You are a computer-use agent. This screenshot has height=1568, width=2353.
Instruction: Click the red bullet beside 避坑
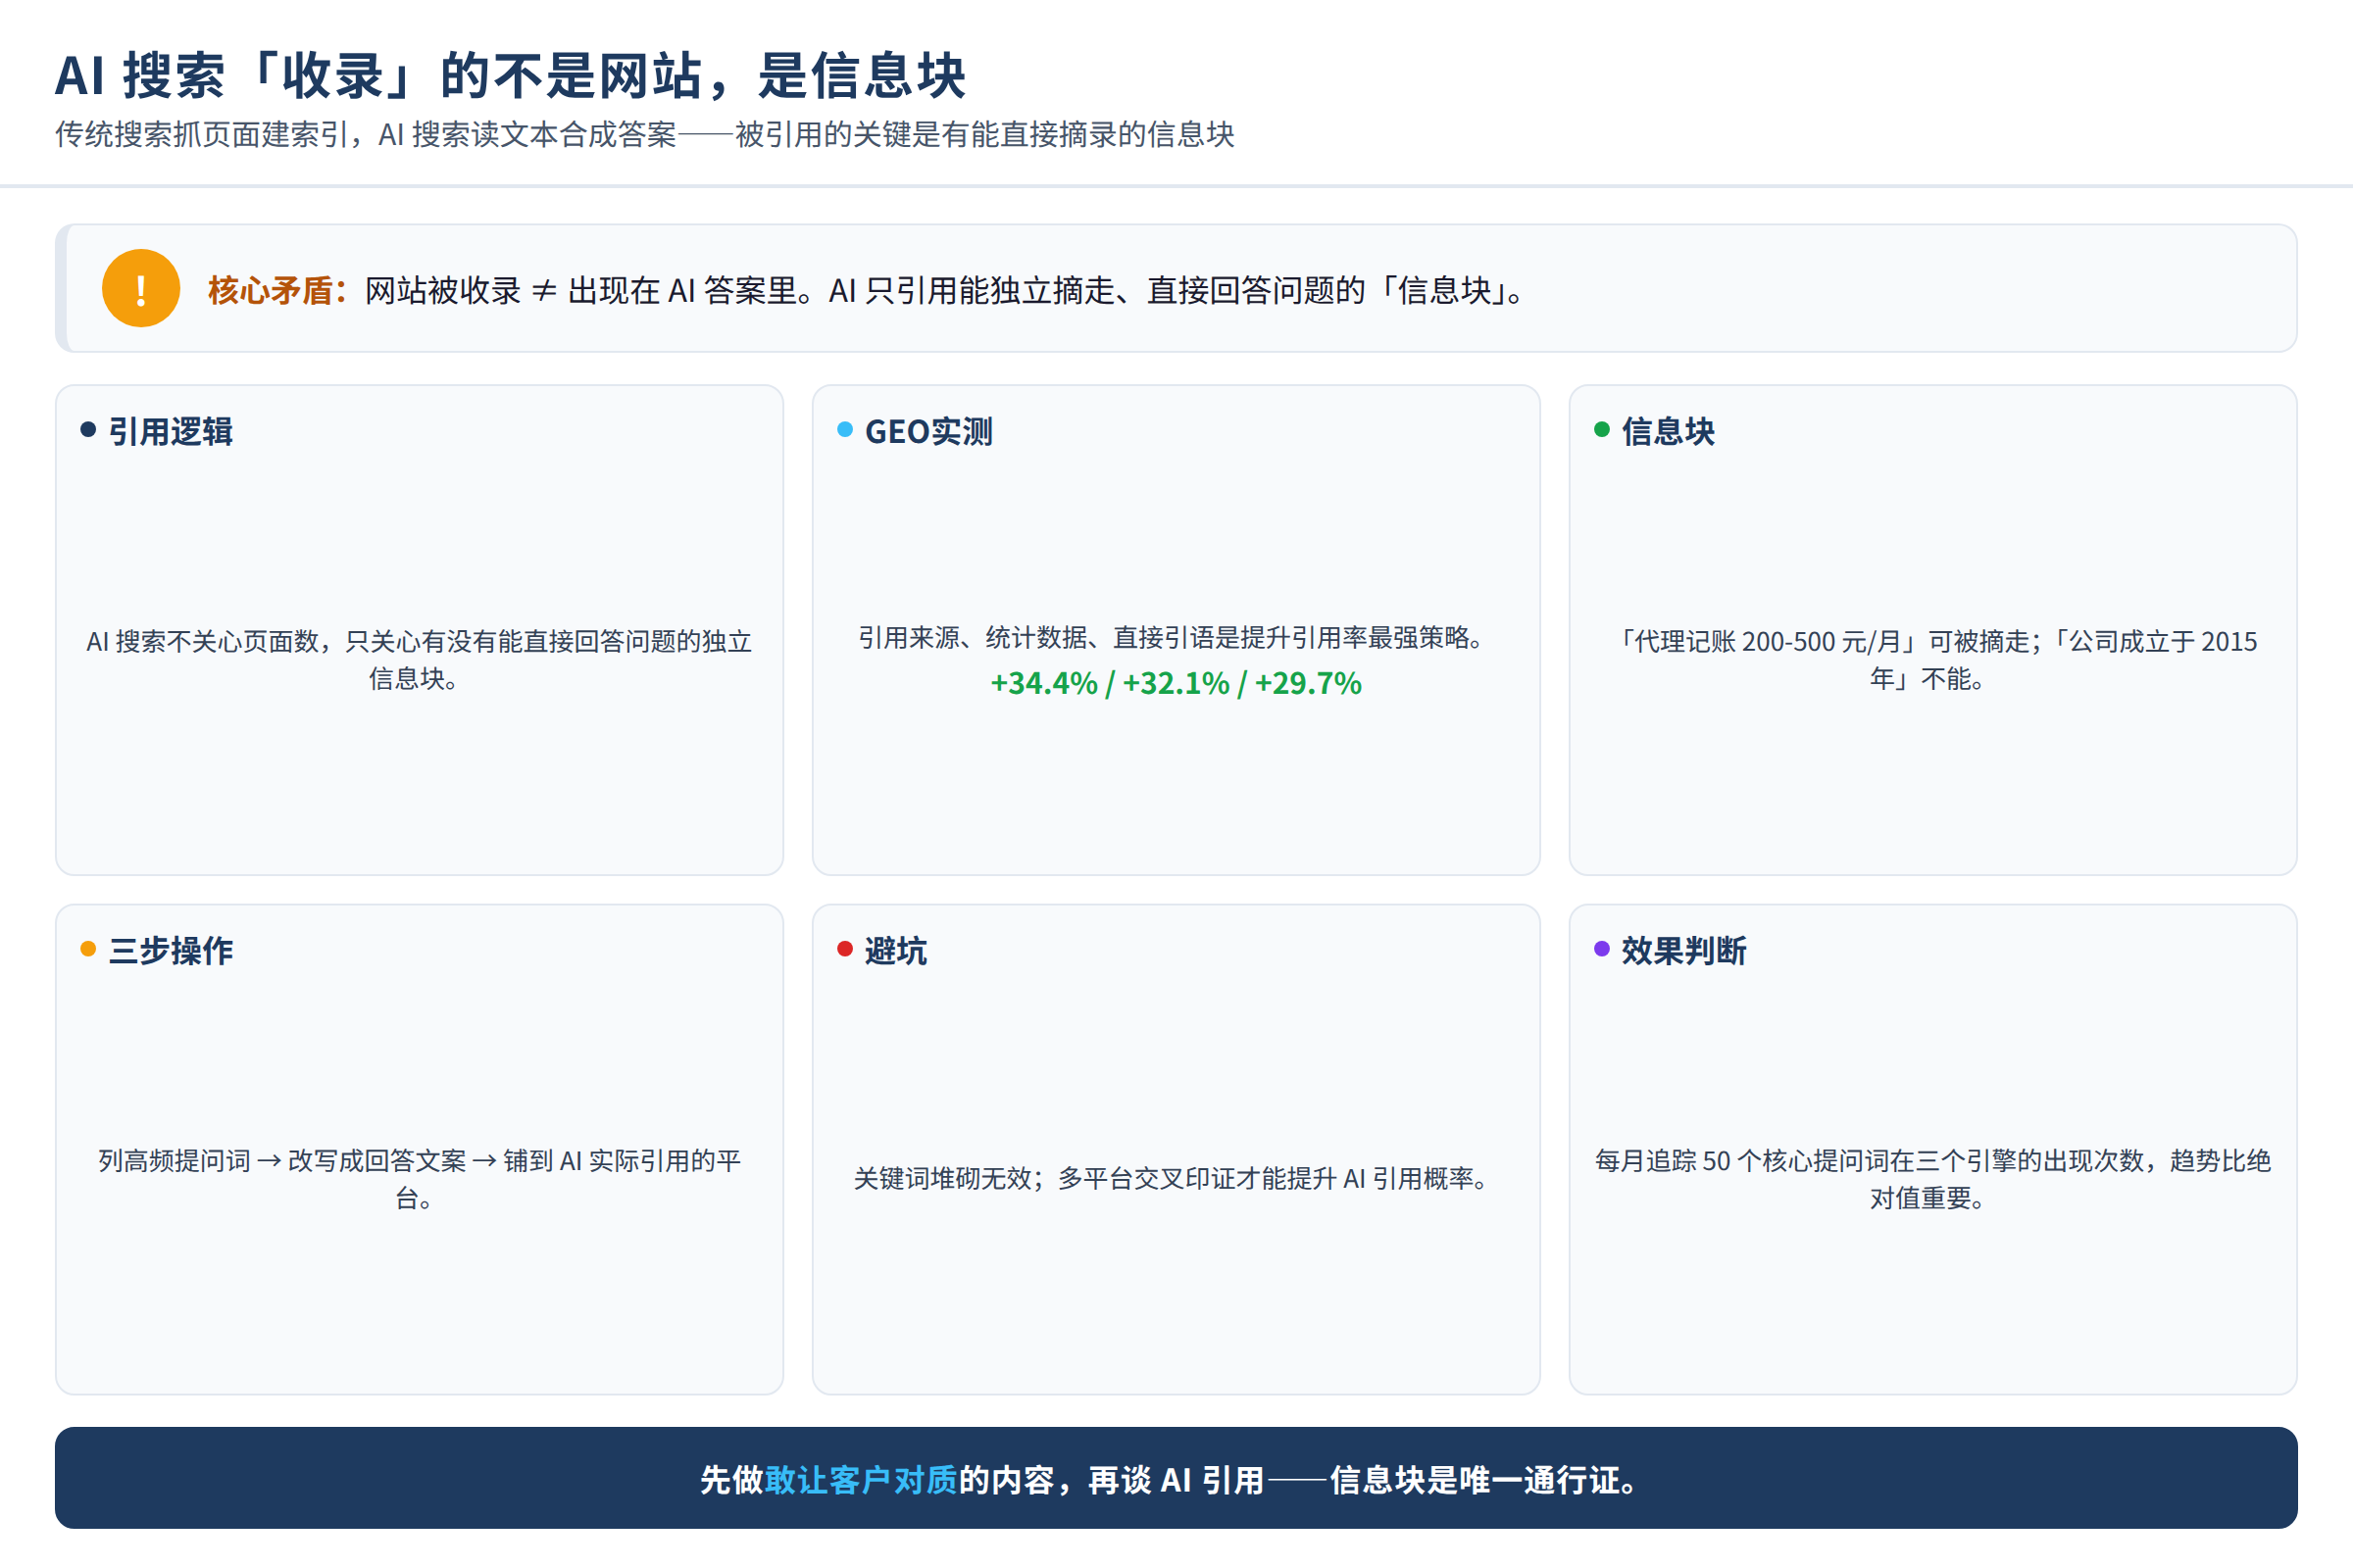pos(845,949)
